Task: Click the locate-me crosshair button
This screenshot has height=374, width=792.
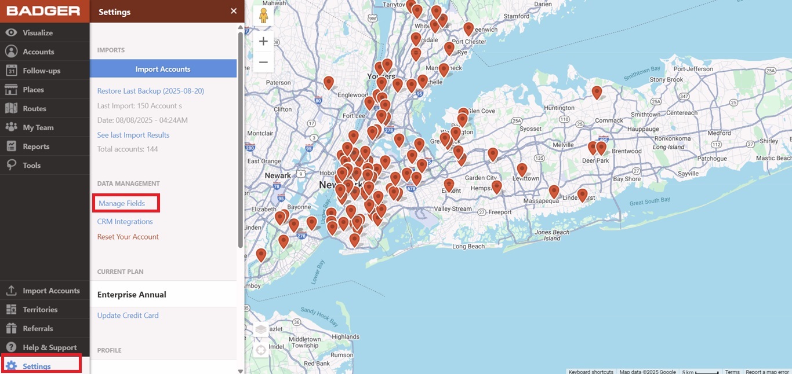Action: pos(261,350)
